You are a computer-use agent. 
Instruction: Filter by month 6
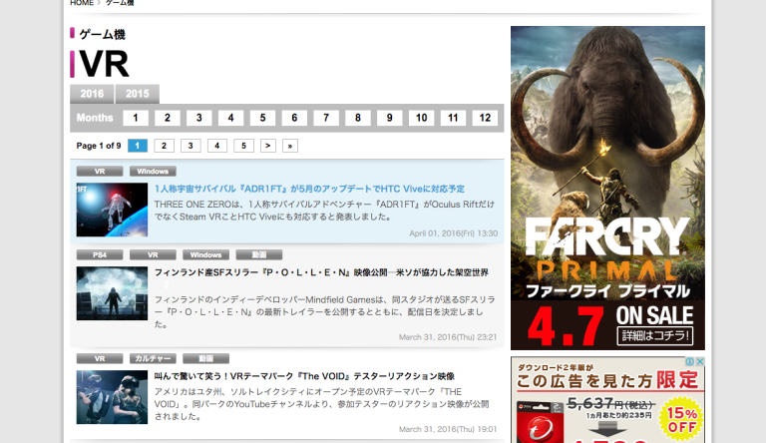(x=294, y=118)
